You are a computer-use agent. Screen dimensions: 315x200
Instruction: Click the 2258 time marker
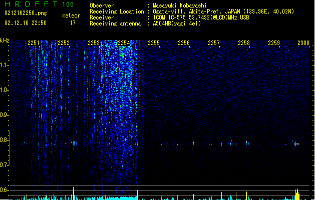(x=244, y=43)
